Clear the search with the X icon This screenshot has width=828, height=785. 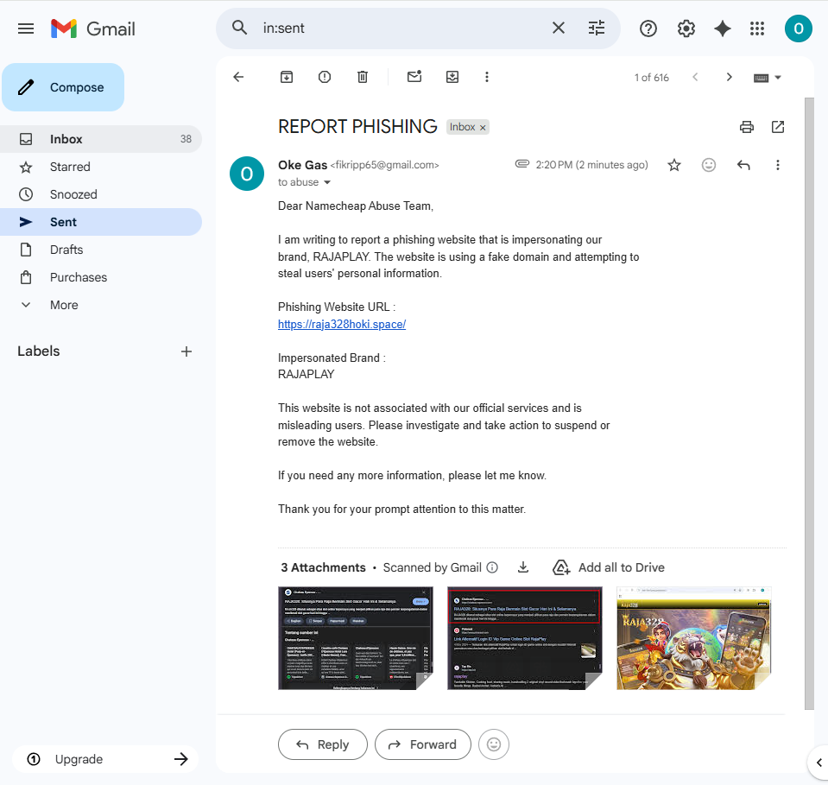point(558,28)
